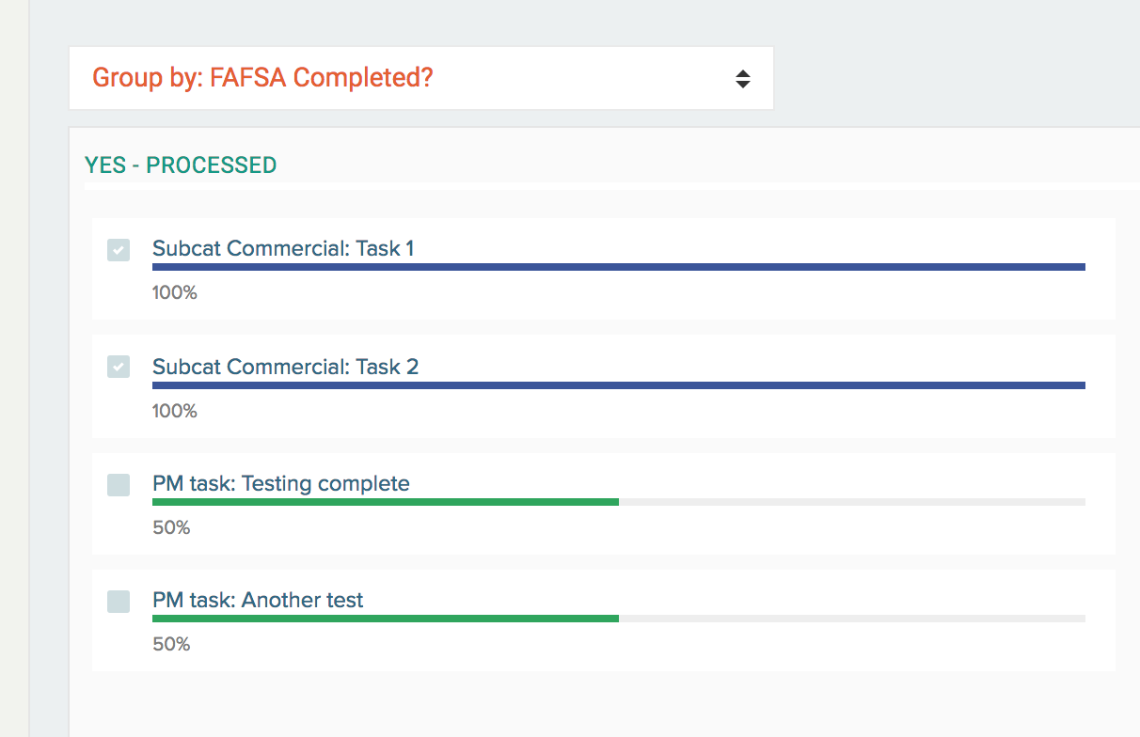Click the up-down arrows on Group by selector

(742, 79)
